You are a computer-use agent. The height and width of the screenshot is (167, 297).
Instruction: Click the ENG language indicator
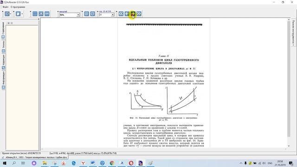click(270, 163)
